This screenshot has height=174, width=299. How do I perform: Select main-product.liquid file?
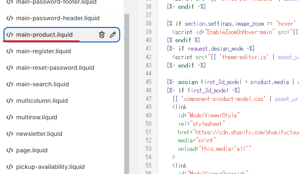62,35
